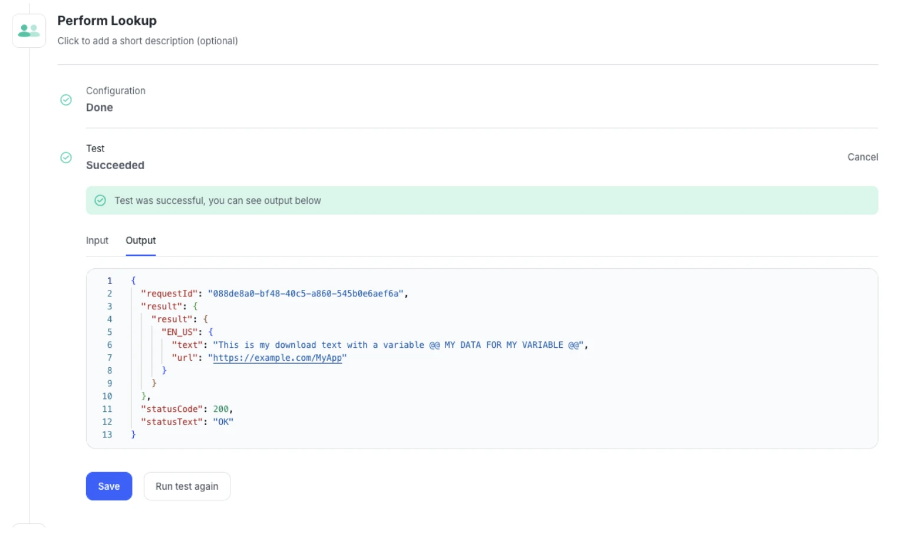Add a short description under the title

(x=147, y=41)
